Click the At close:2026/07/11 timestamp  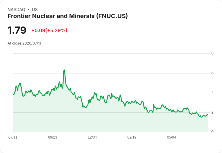(24, 43)
